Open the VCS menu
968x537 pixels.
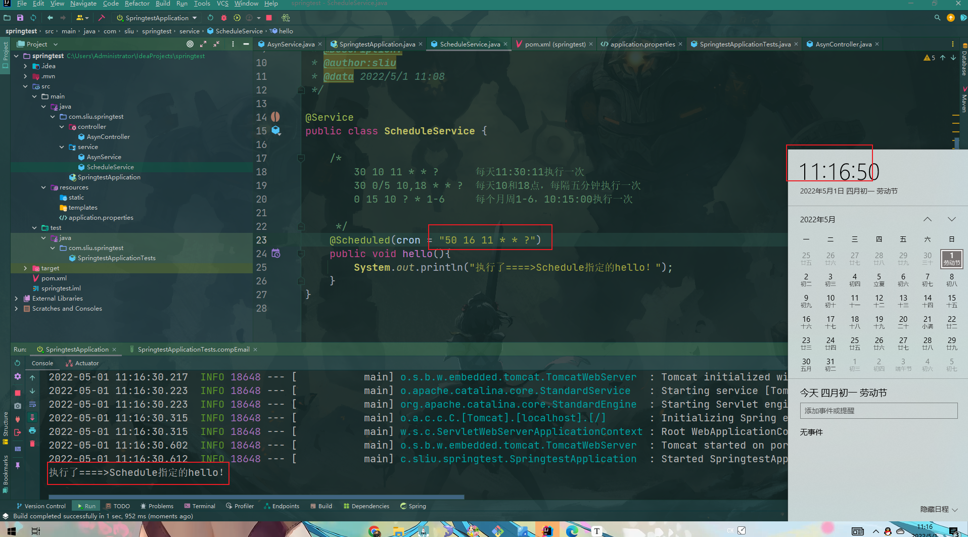pos(222,4)
